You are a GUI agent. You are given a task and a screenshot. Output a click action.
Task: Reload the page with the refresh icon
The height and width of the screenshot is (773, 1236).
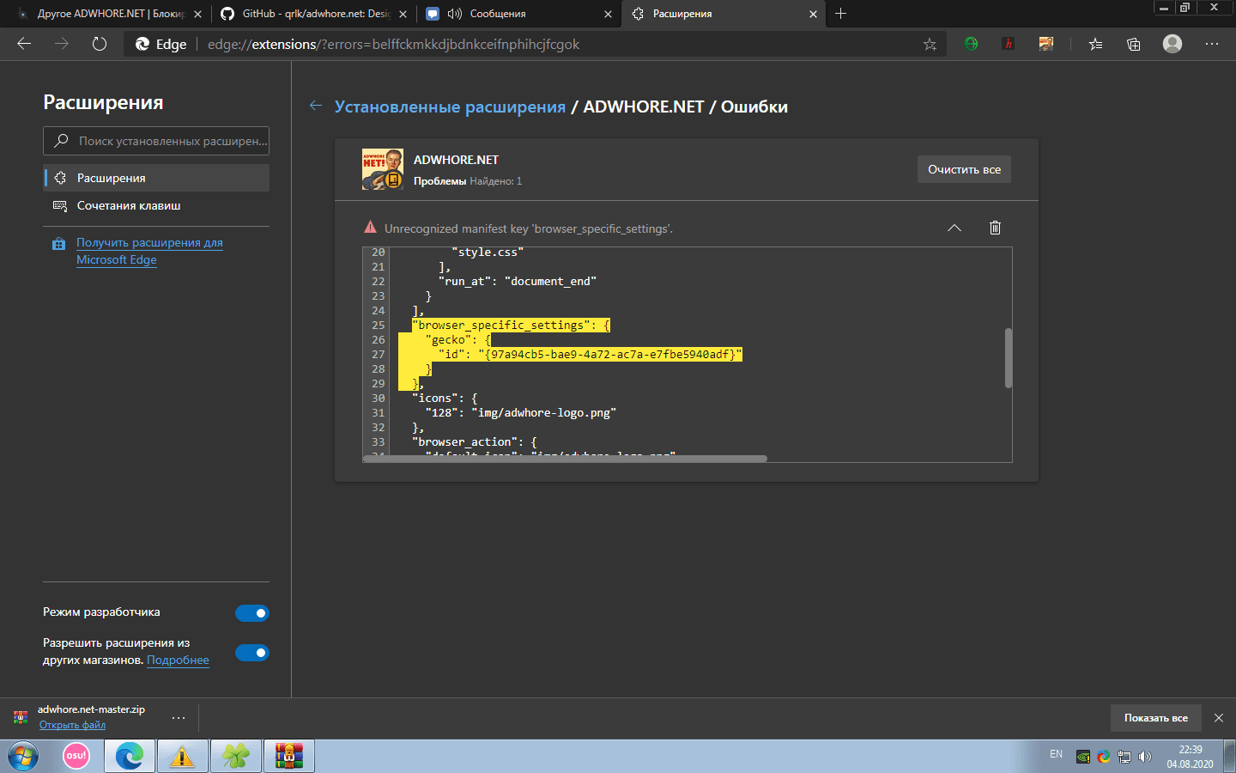click(100, 44)
